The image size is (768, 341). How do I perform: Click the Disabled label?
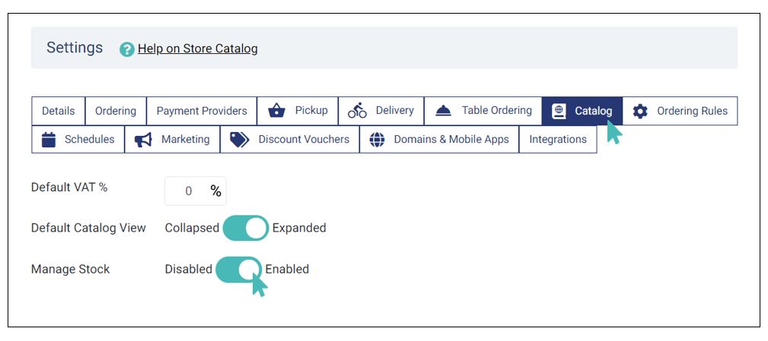point(189,270)
